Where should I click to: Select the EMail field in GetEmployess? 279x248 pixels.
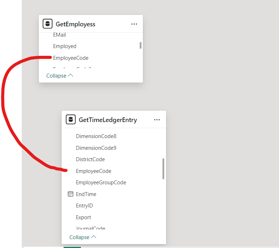coord(60,35)
